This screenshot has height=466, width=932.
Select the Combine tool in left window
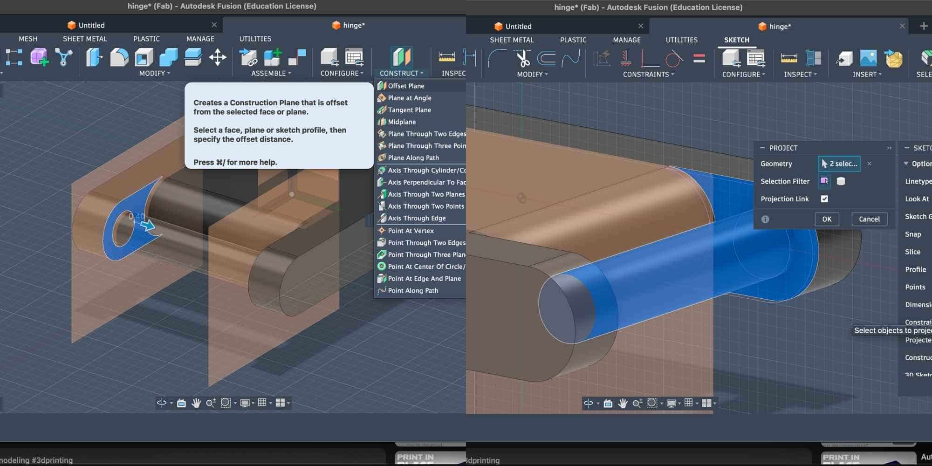tap(168, 57)
